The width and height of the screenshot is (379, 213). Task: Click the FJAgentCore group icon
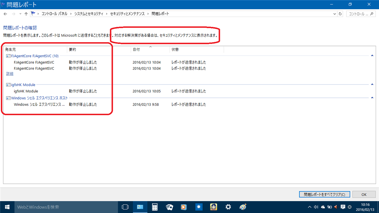(x=8, y=56)
